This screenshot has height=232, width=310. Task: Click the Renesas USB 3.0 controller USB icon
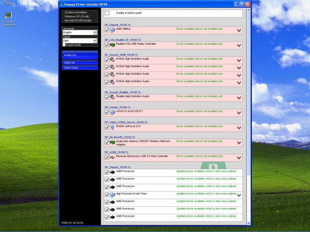click(x=112, y=157)
